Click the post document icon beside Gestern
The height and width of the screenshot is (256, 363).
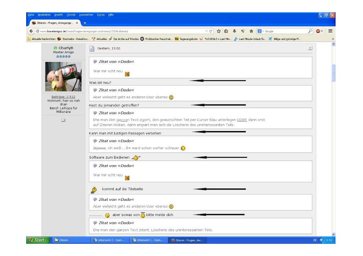(91, 48)
